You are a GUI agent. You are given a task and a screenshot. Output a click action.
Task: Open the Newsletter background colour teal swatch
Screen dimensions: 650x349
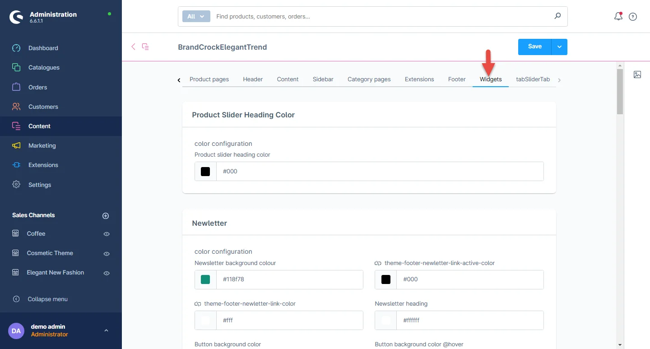(205, 279)
